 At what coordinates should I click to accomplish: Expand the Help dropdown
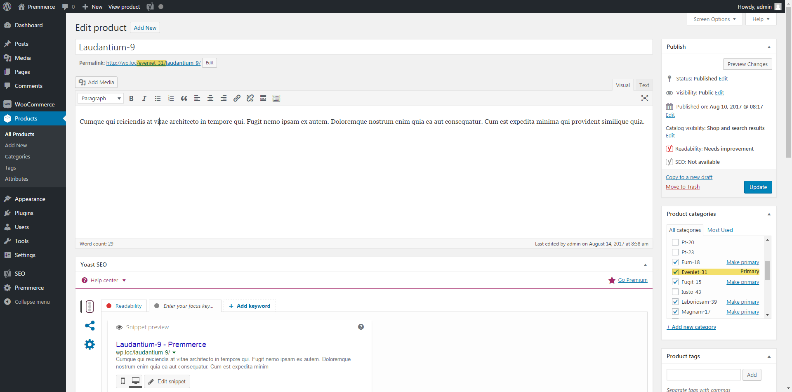pos(761,19)
